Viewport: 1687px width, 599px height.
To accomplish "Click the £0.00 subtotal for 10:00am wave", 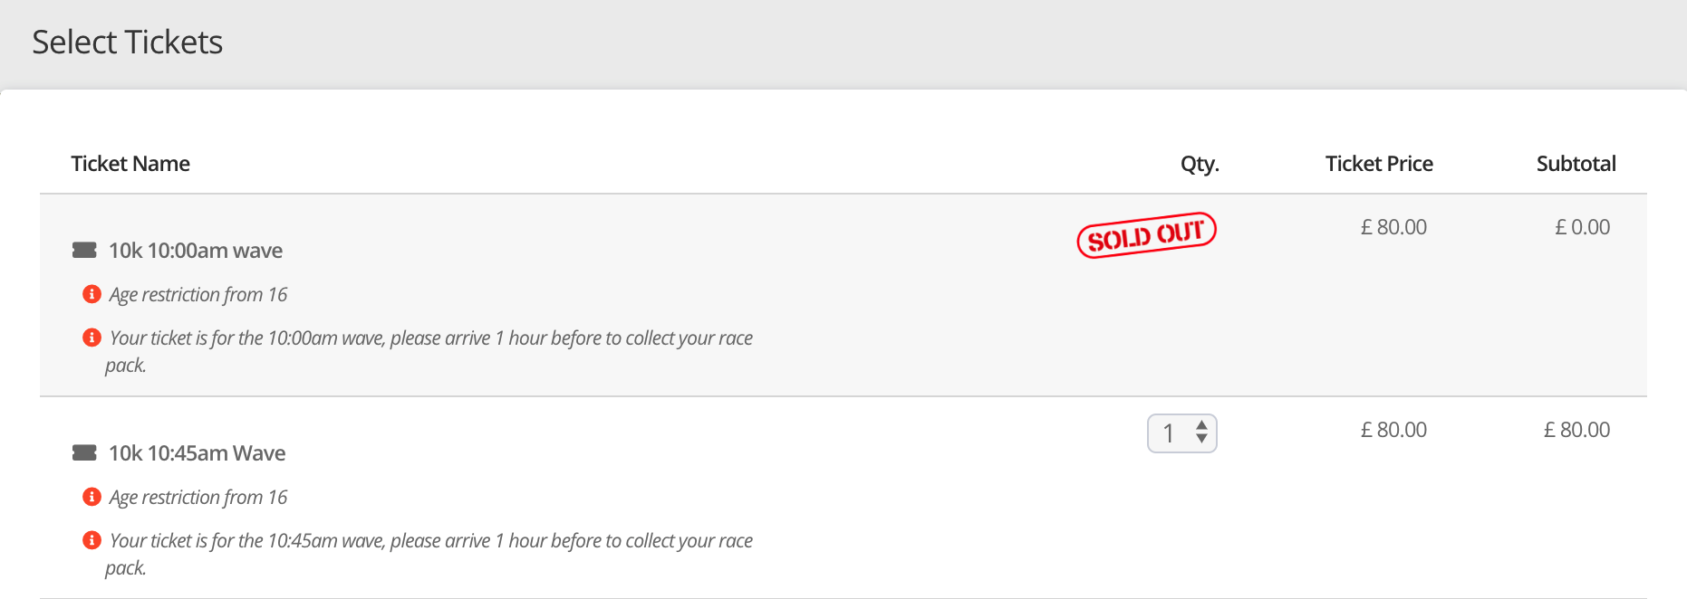I will coord(1582,227).
